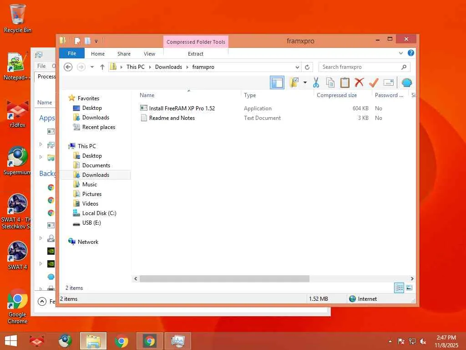Click Downloads in address breadcrumb
Screen dimensions: 466x350
point(168,67)
